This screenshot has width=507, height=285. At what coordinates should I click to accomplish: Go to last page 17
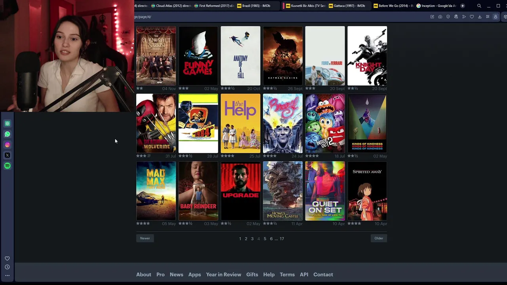[282, 239]
